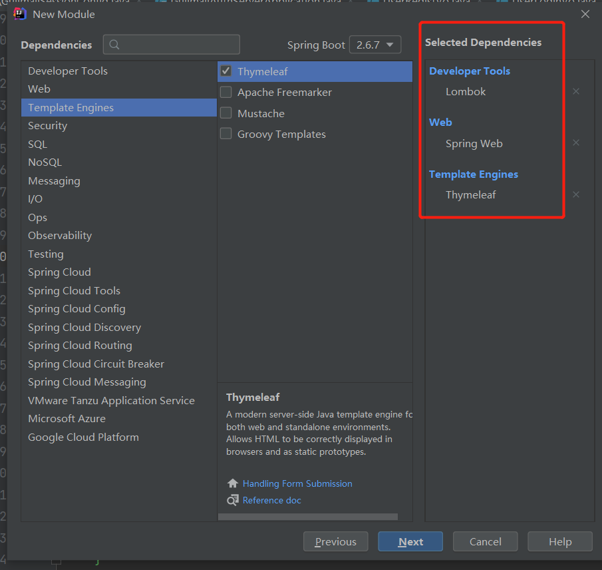Image resolution: width=602 pixels, height=570 pixels.
Task: Select Developer Tools category in list
Action: pyautogui.click(x=119, y=71)
